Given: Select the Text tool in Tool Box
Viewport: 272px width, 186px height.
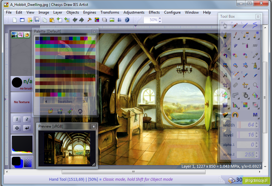Looking at the screenshot, I should (x=225, y=75).
